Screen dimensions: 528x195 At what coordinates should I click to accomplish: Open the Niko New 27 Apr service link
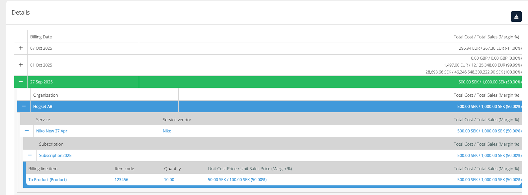click(x=51, y=131)
